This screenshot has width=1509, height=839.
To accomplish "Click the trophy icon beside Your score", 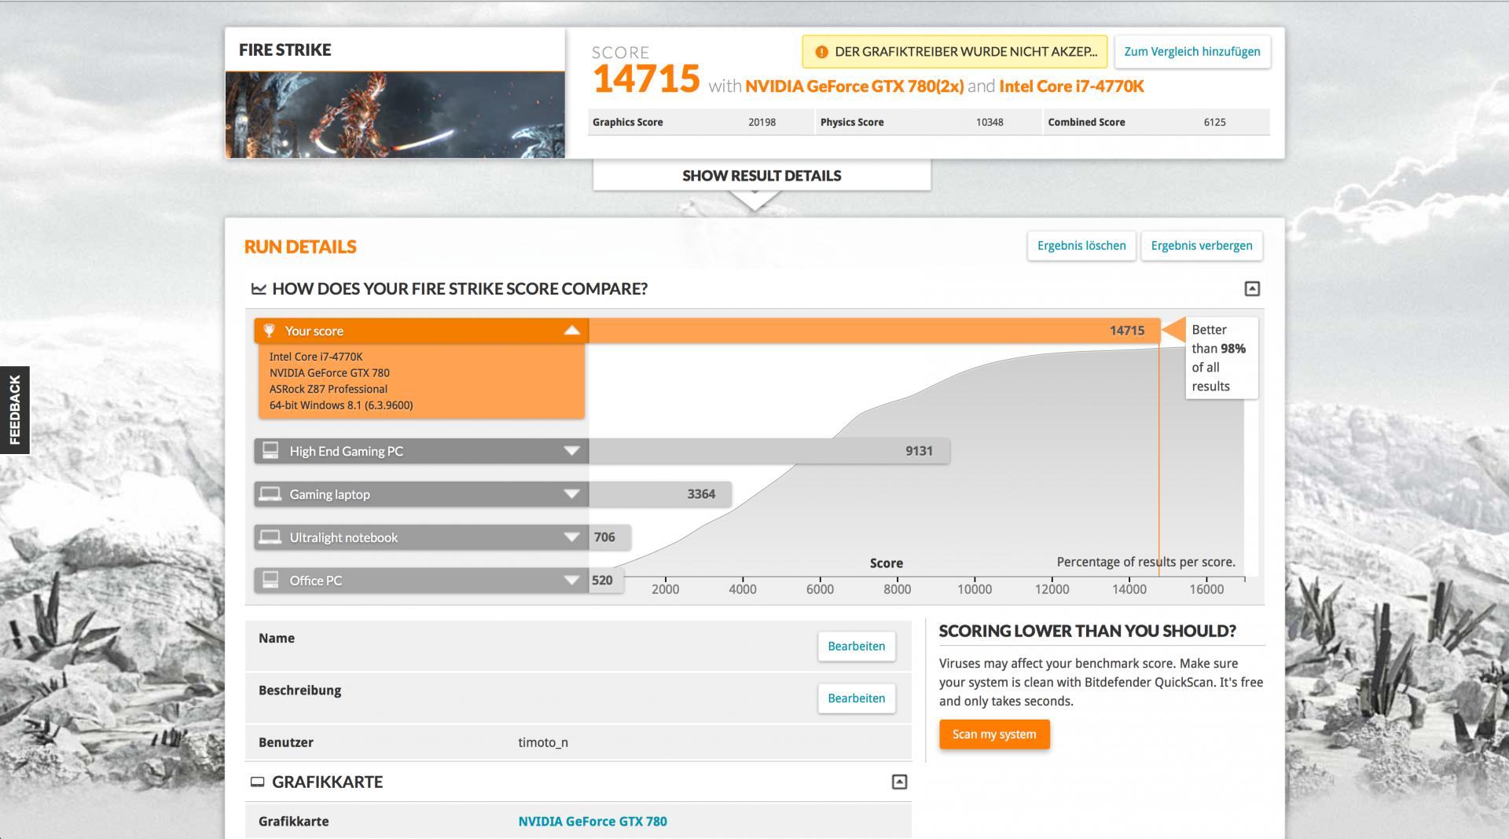I will coord(269,331).
